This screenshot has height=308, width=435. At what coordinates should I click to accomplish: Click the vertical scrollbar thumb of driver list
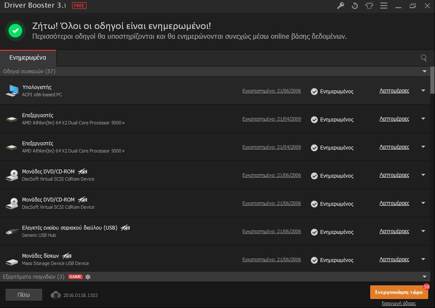pyautogui.click(x=432, y=80)
